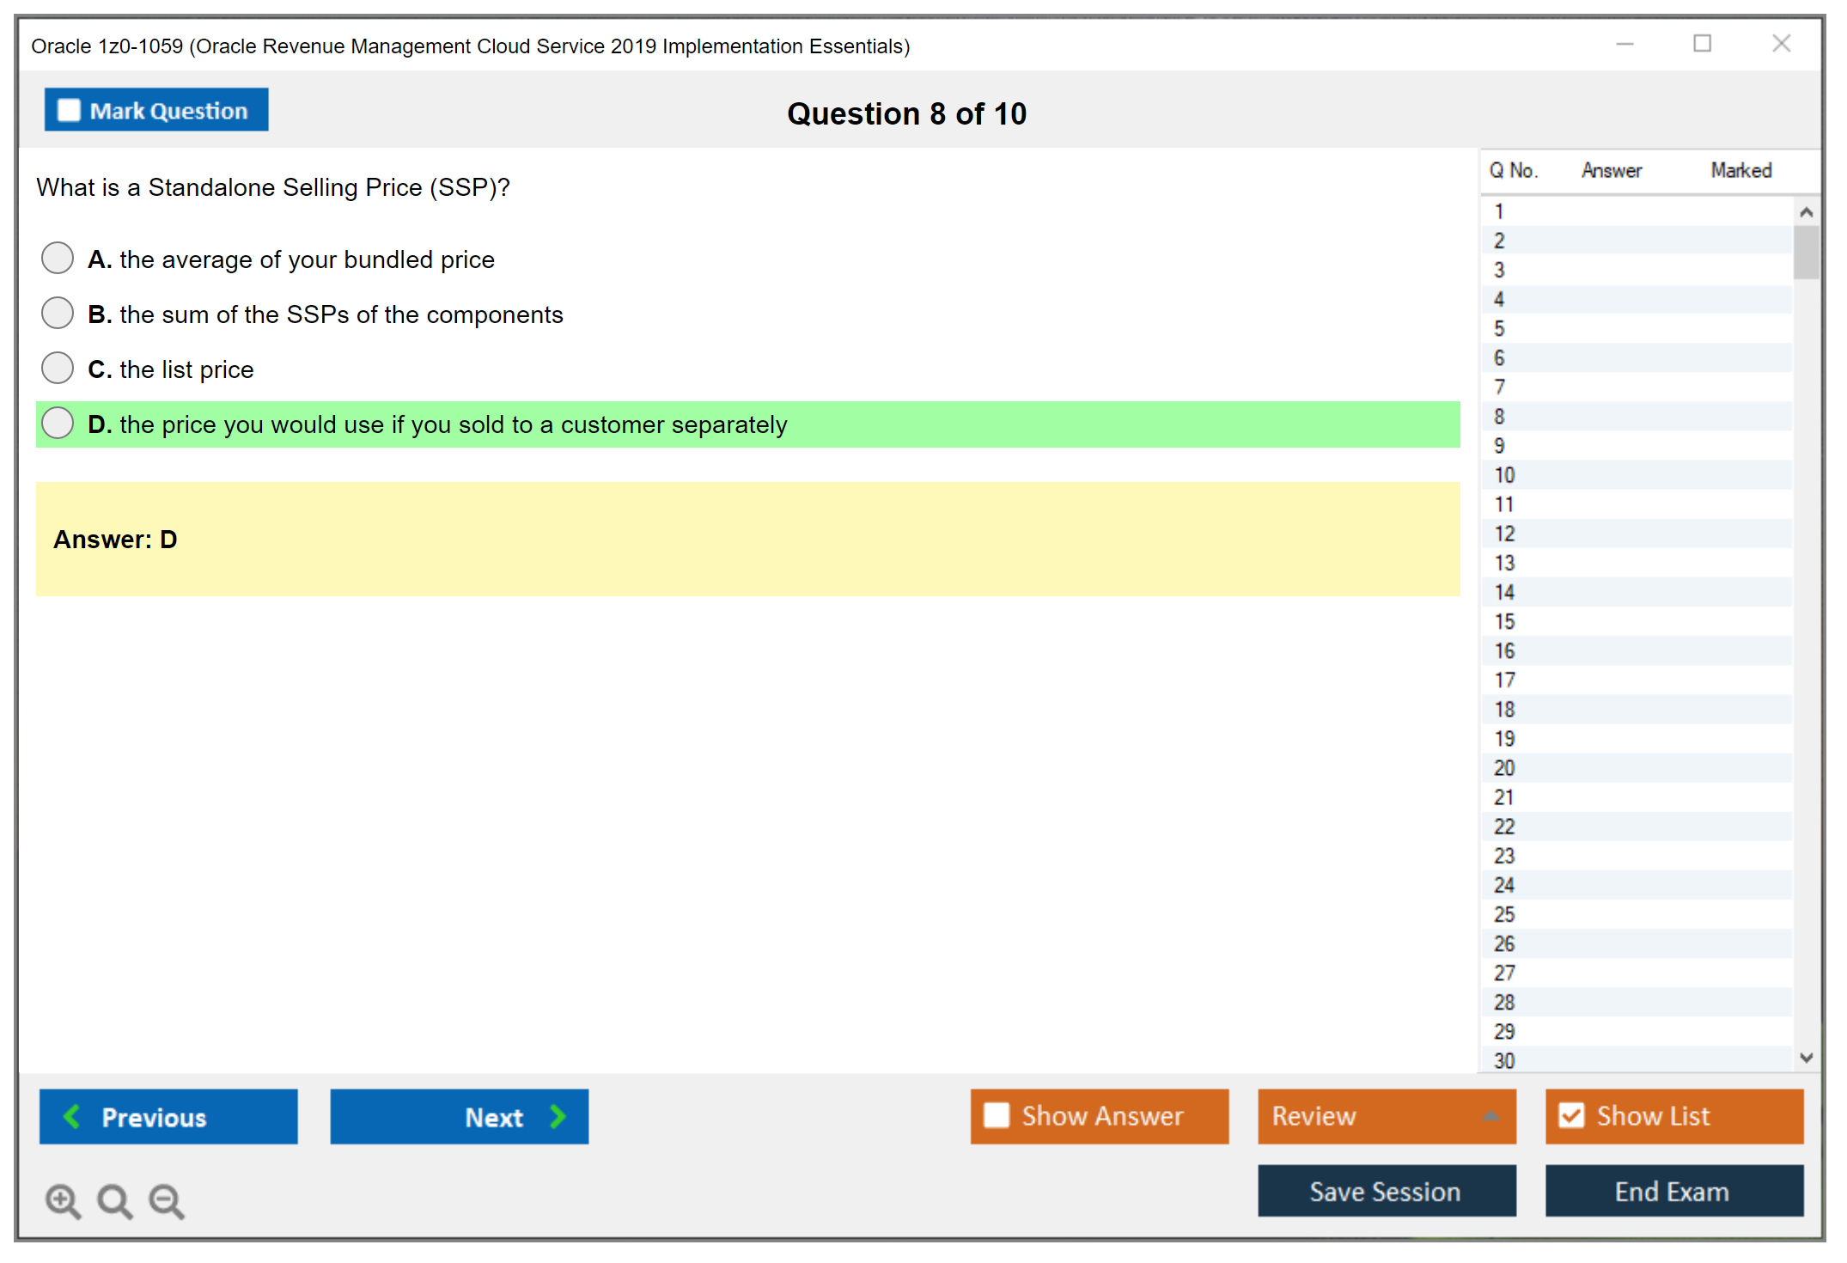Click the checkbox icon on Mark Question button
This screenshot has width=1847, height=1263.
tap(68, 110)
